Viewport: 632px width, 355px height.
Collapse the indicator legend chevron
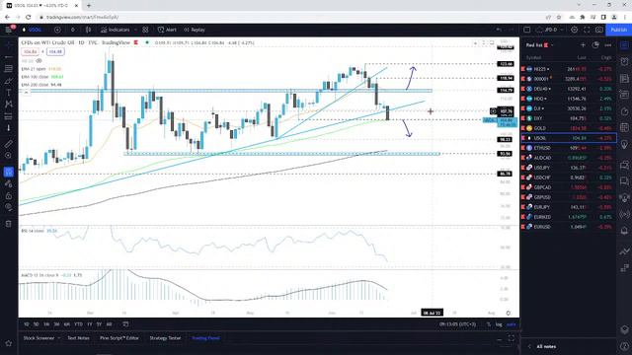pos(26,92)
